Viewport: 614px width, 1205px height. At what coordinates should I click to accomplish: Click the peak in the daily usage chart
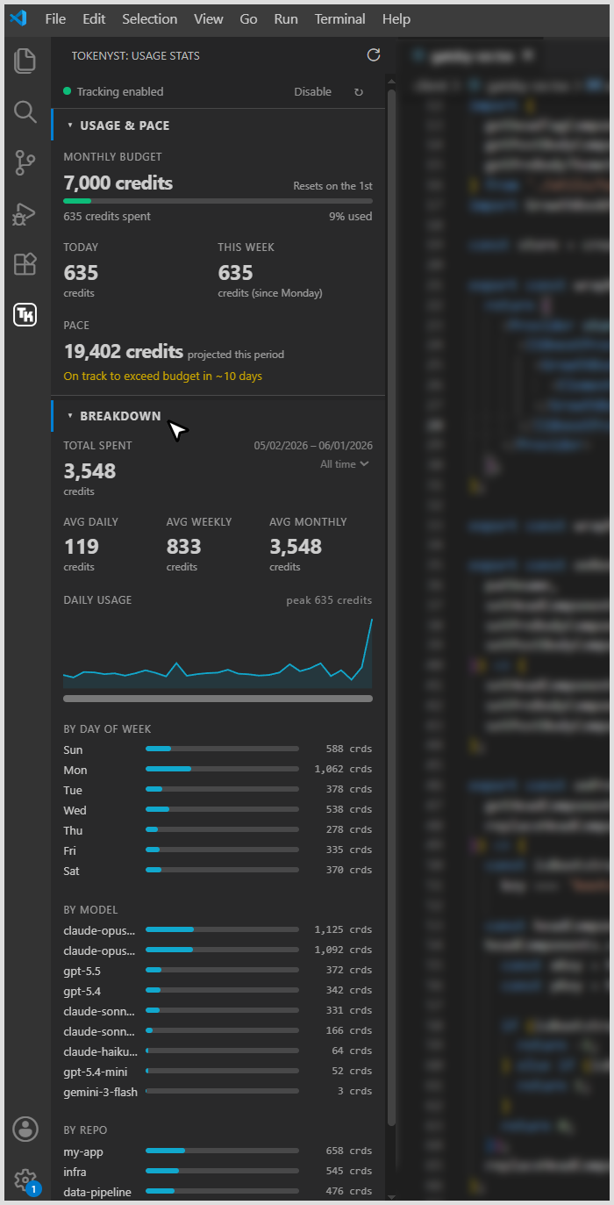pyautogui.click(x=371, y=620)
